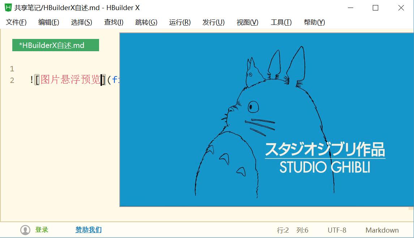Viewport: 414px width, 238px height.
Task: Maximize the HBuilder X window
Action: (375, 8)
